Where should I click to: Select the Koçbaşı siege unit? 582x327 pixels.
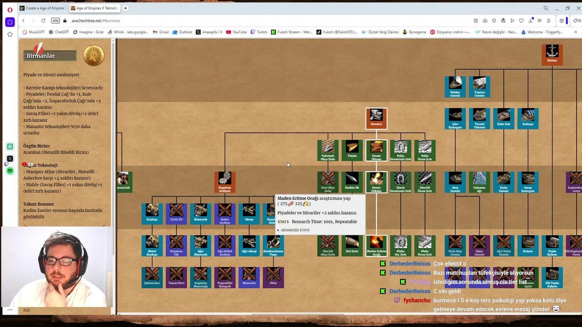click(152, 214)
